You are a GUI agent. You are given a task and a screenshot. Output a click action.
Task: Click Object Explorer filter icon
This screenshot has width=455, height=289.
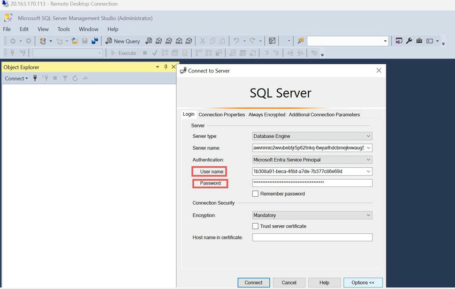click(x=65, y=78)
